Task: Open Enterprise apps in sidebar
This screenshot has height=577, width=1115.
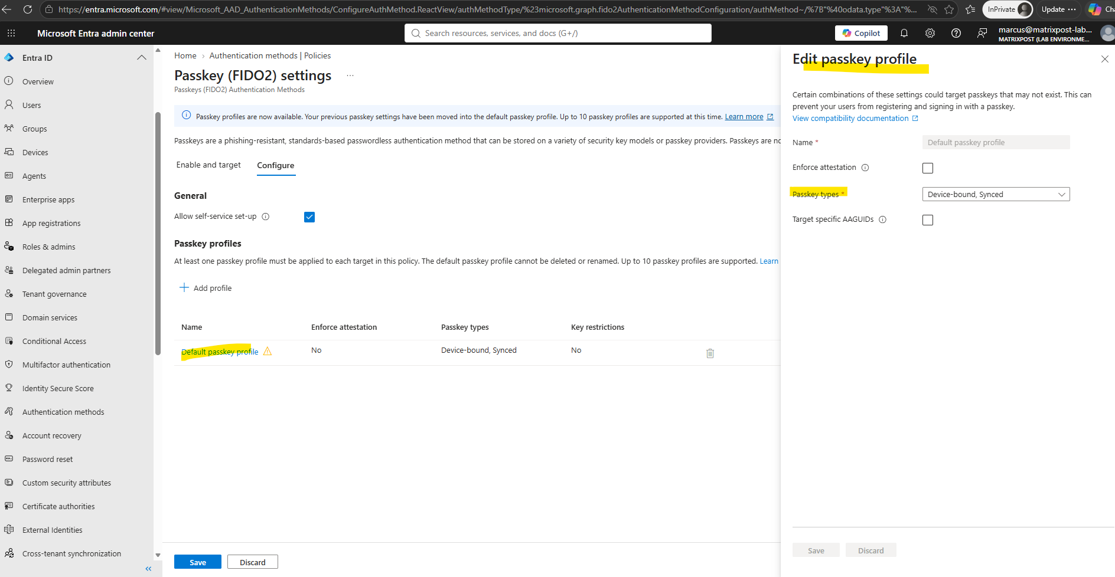Action: [x=48, y=199]
